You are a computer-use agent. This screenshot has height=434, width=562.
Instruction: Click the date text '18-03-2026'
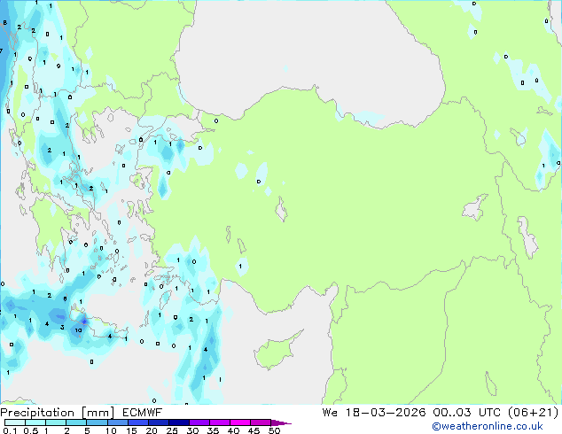[x=386, y=413]
